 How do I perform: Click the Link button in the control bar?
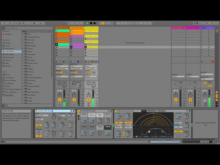[x=4, y=23]
